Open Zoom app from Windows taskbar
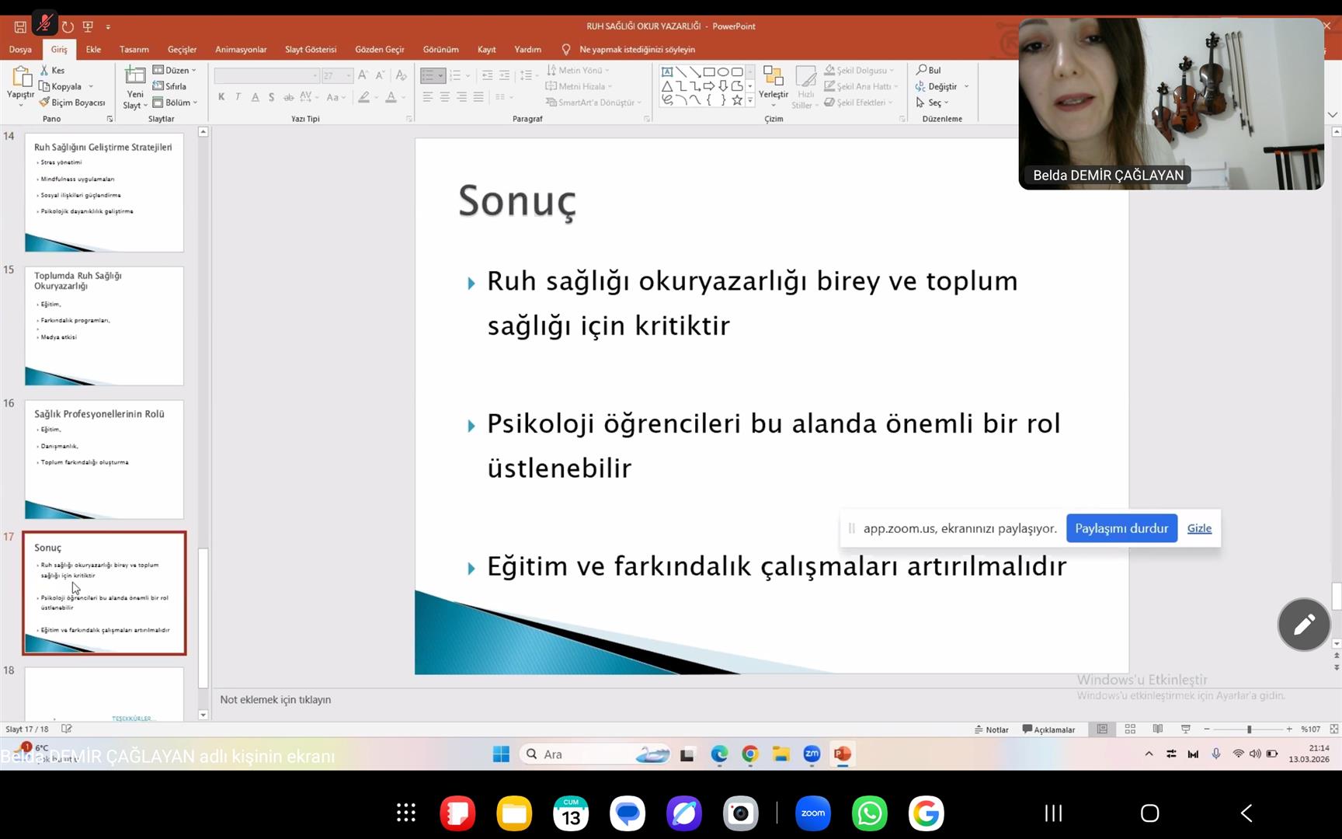 812,754
